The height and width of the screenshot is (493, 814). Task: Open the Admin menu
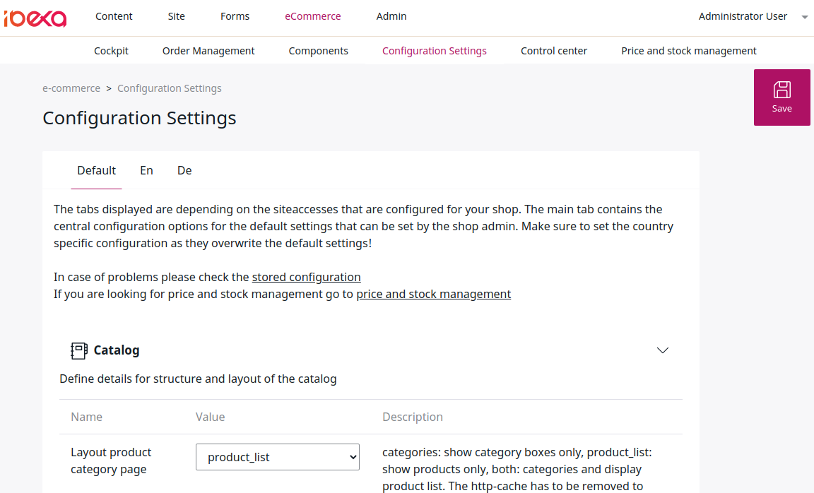[x=391, y=16]
